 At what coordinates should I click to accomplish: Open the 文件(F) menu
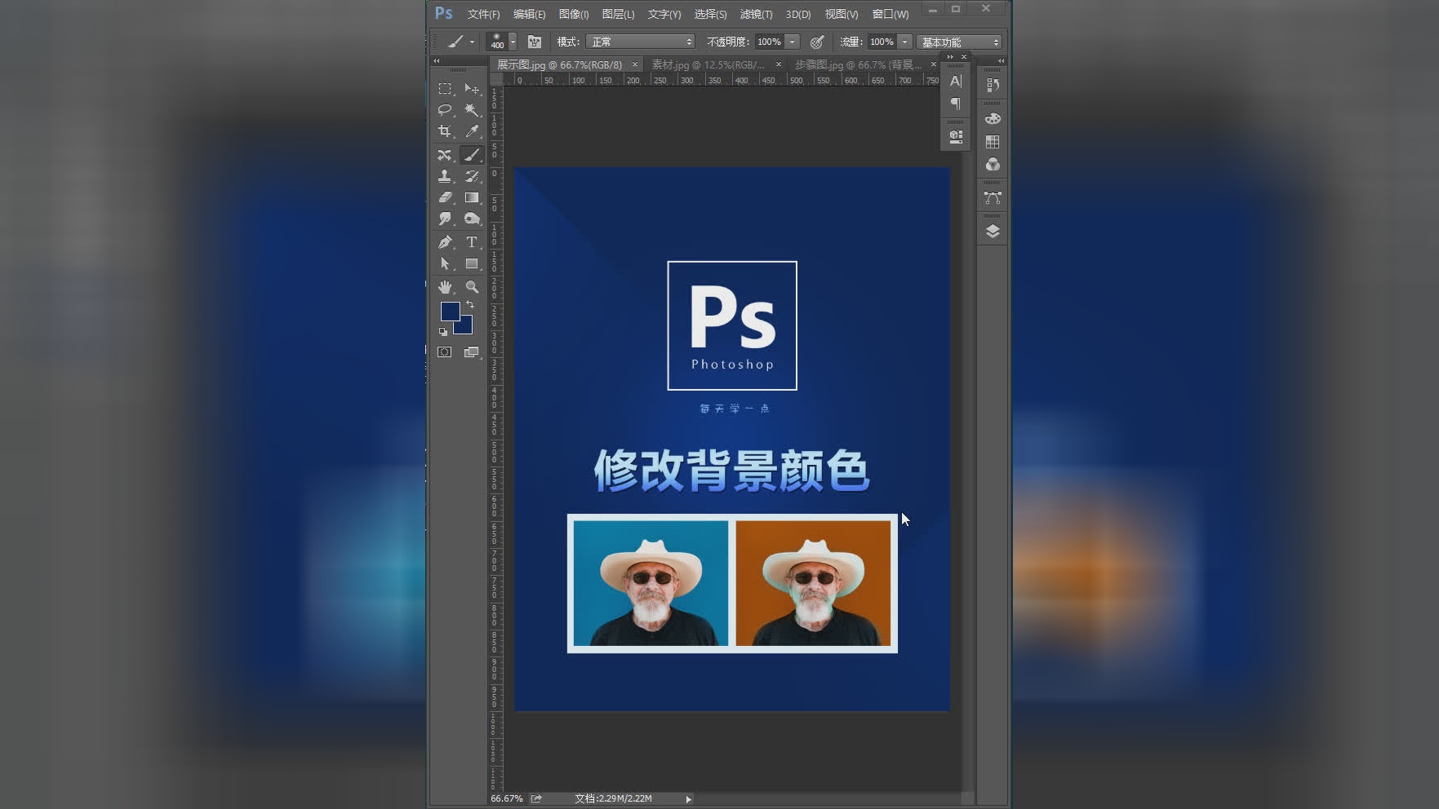tap(483, 14)
